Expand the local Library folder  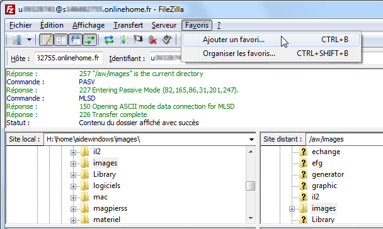(x=73, y=175)
